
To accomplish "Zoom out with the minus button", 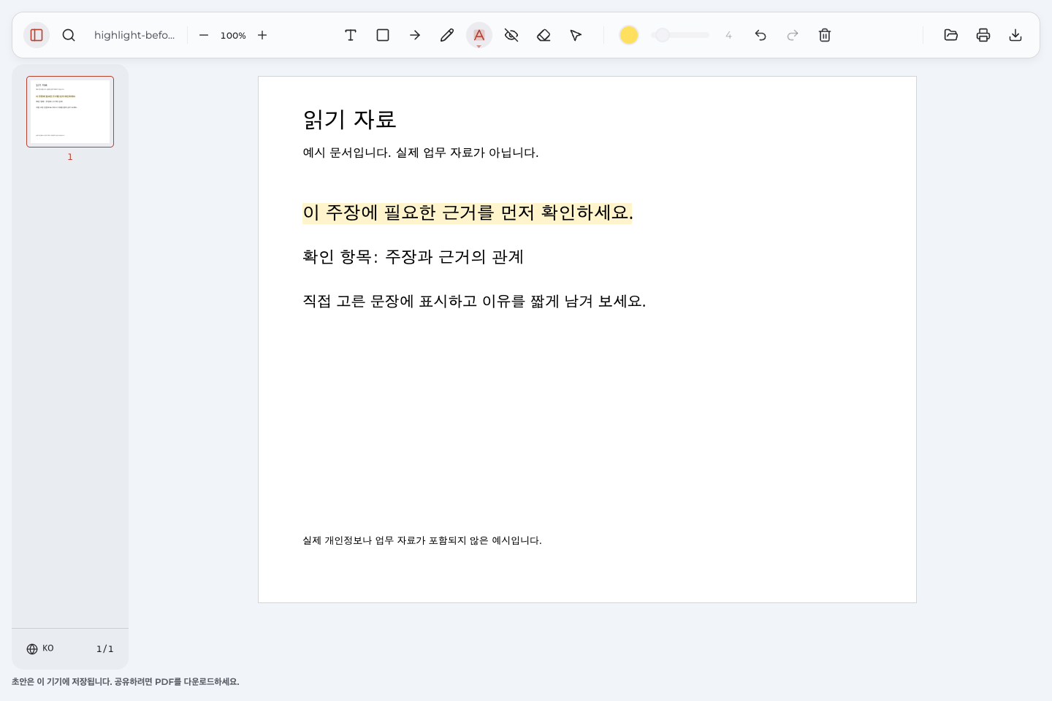I will [204, 35].
